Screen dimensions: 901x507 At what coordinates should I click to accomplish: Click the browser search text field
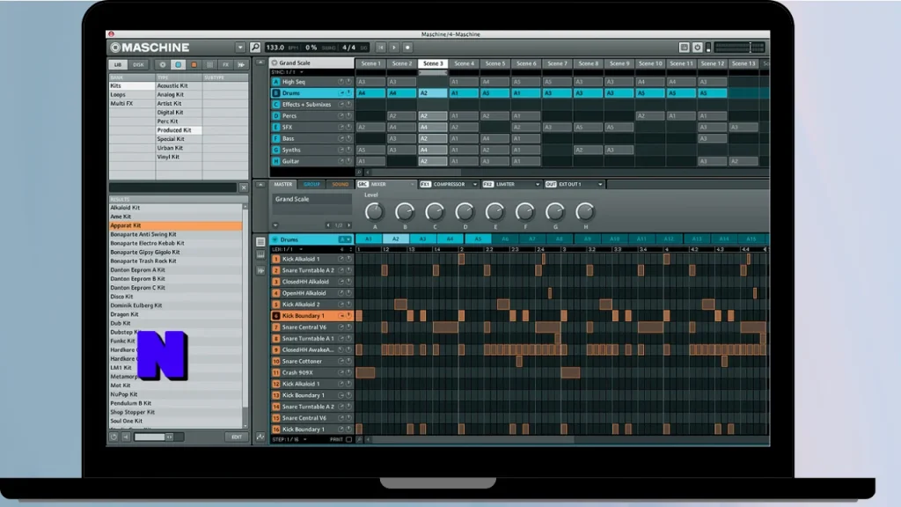click(173, 188)
